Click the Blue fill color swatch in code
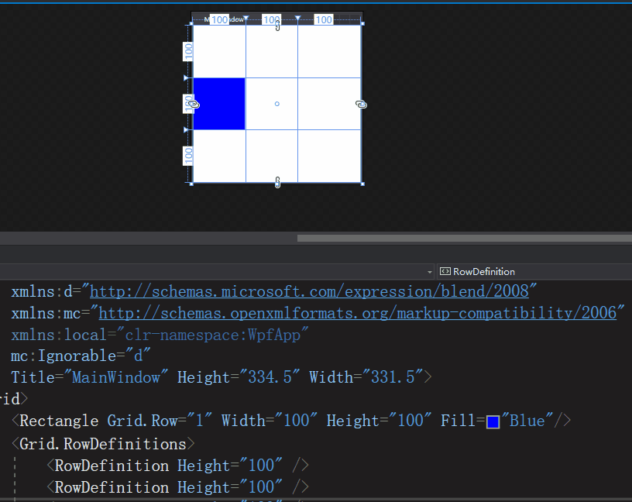 (x=493, y=421)
